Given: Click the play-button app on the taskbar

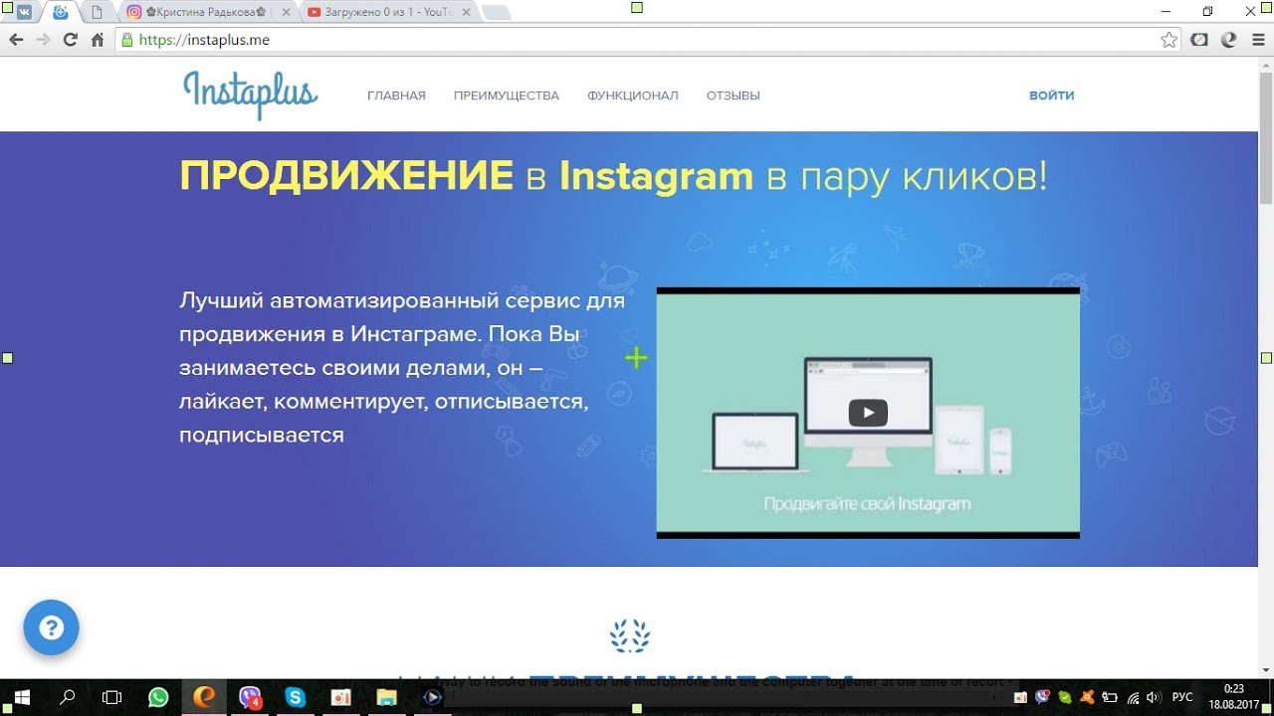Looking at the screenshot, I should 432,697.
